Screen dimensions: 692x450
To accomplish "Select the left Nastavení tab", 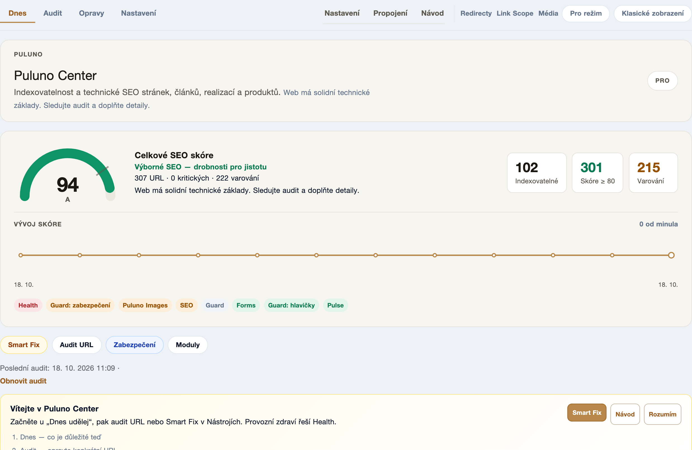I will click(x=138, y=13).
